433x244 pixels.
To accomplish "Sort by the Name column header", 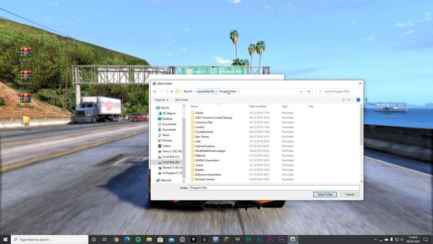I will [194, 106].
